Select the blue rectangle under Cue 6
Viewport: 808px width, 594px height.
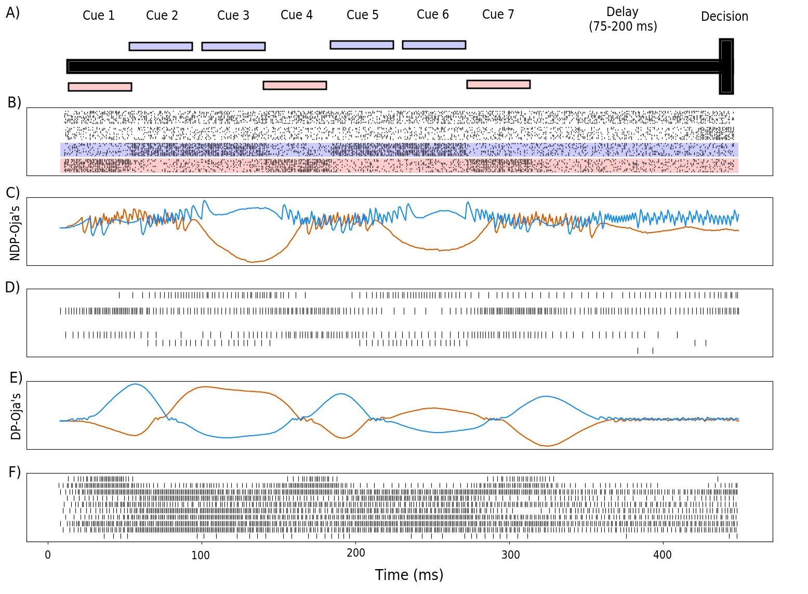tap(434, 45)
